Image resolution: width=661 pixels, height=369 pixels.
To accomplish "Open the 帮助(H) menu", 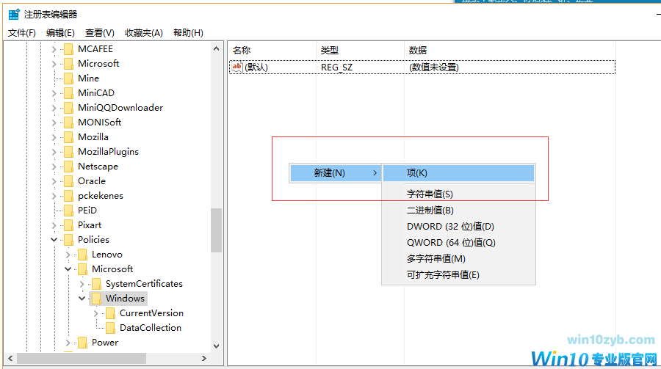I will (x=189, y=33).
